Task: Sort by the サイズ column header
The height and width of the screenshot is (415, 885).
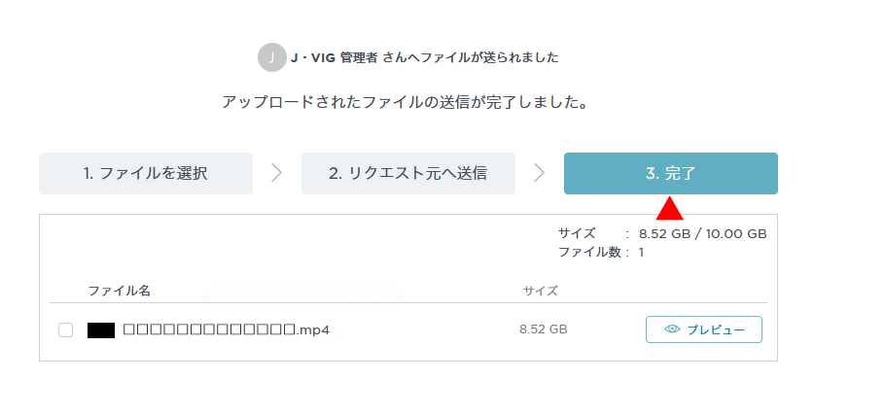Action: [540, 291]
